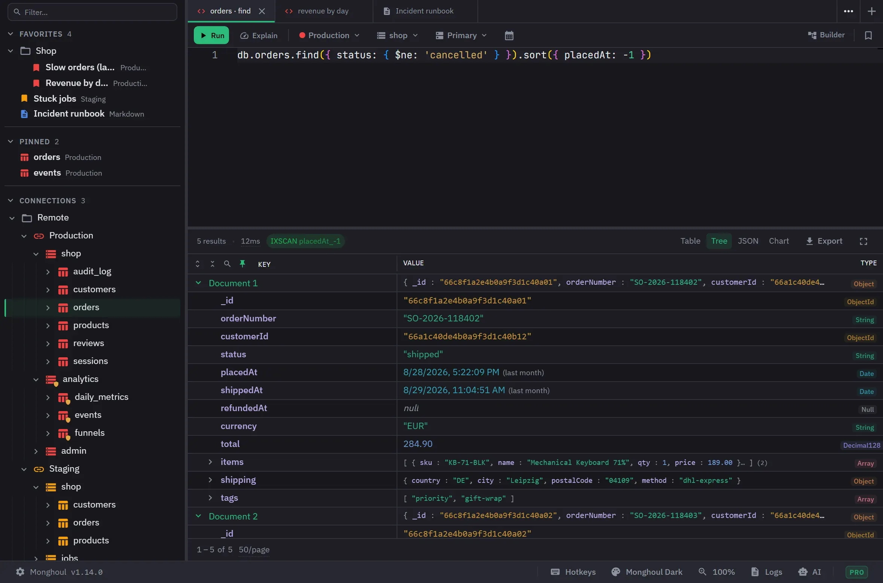The width and height of the screenshot is (883, 583).
Task: Click the Explain button
Action: [259, 36]
